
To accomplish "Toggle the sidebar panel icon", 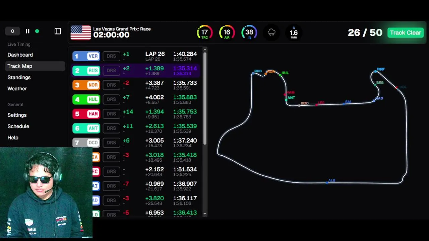I will [58, 31].
